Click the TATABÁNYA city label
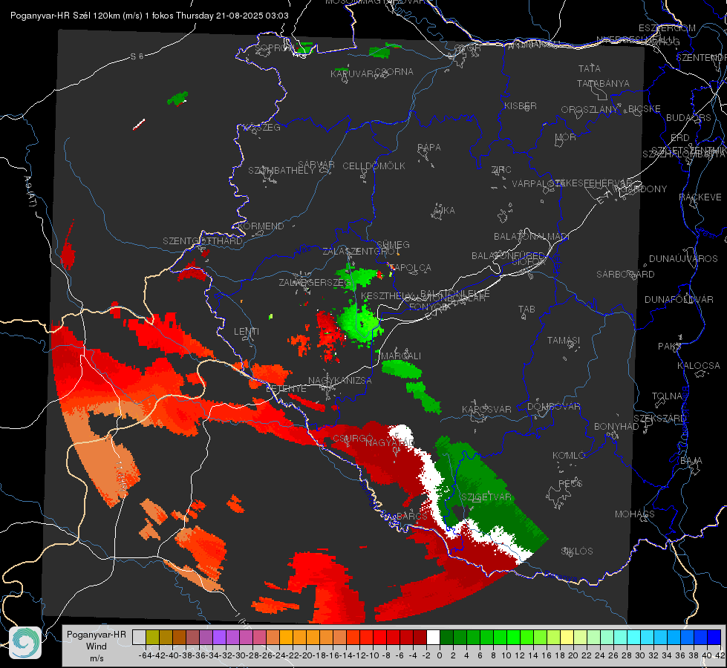The image size is (727, 668). (603, 83)
